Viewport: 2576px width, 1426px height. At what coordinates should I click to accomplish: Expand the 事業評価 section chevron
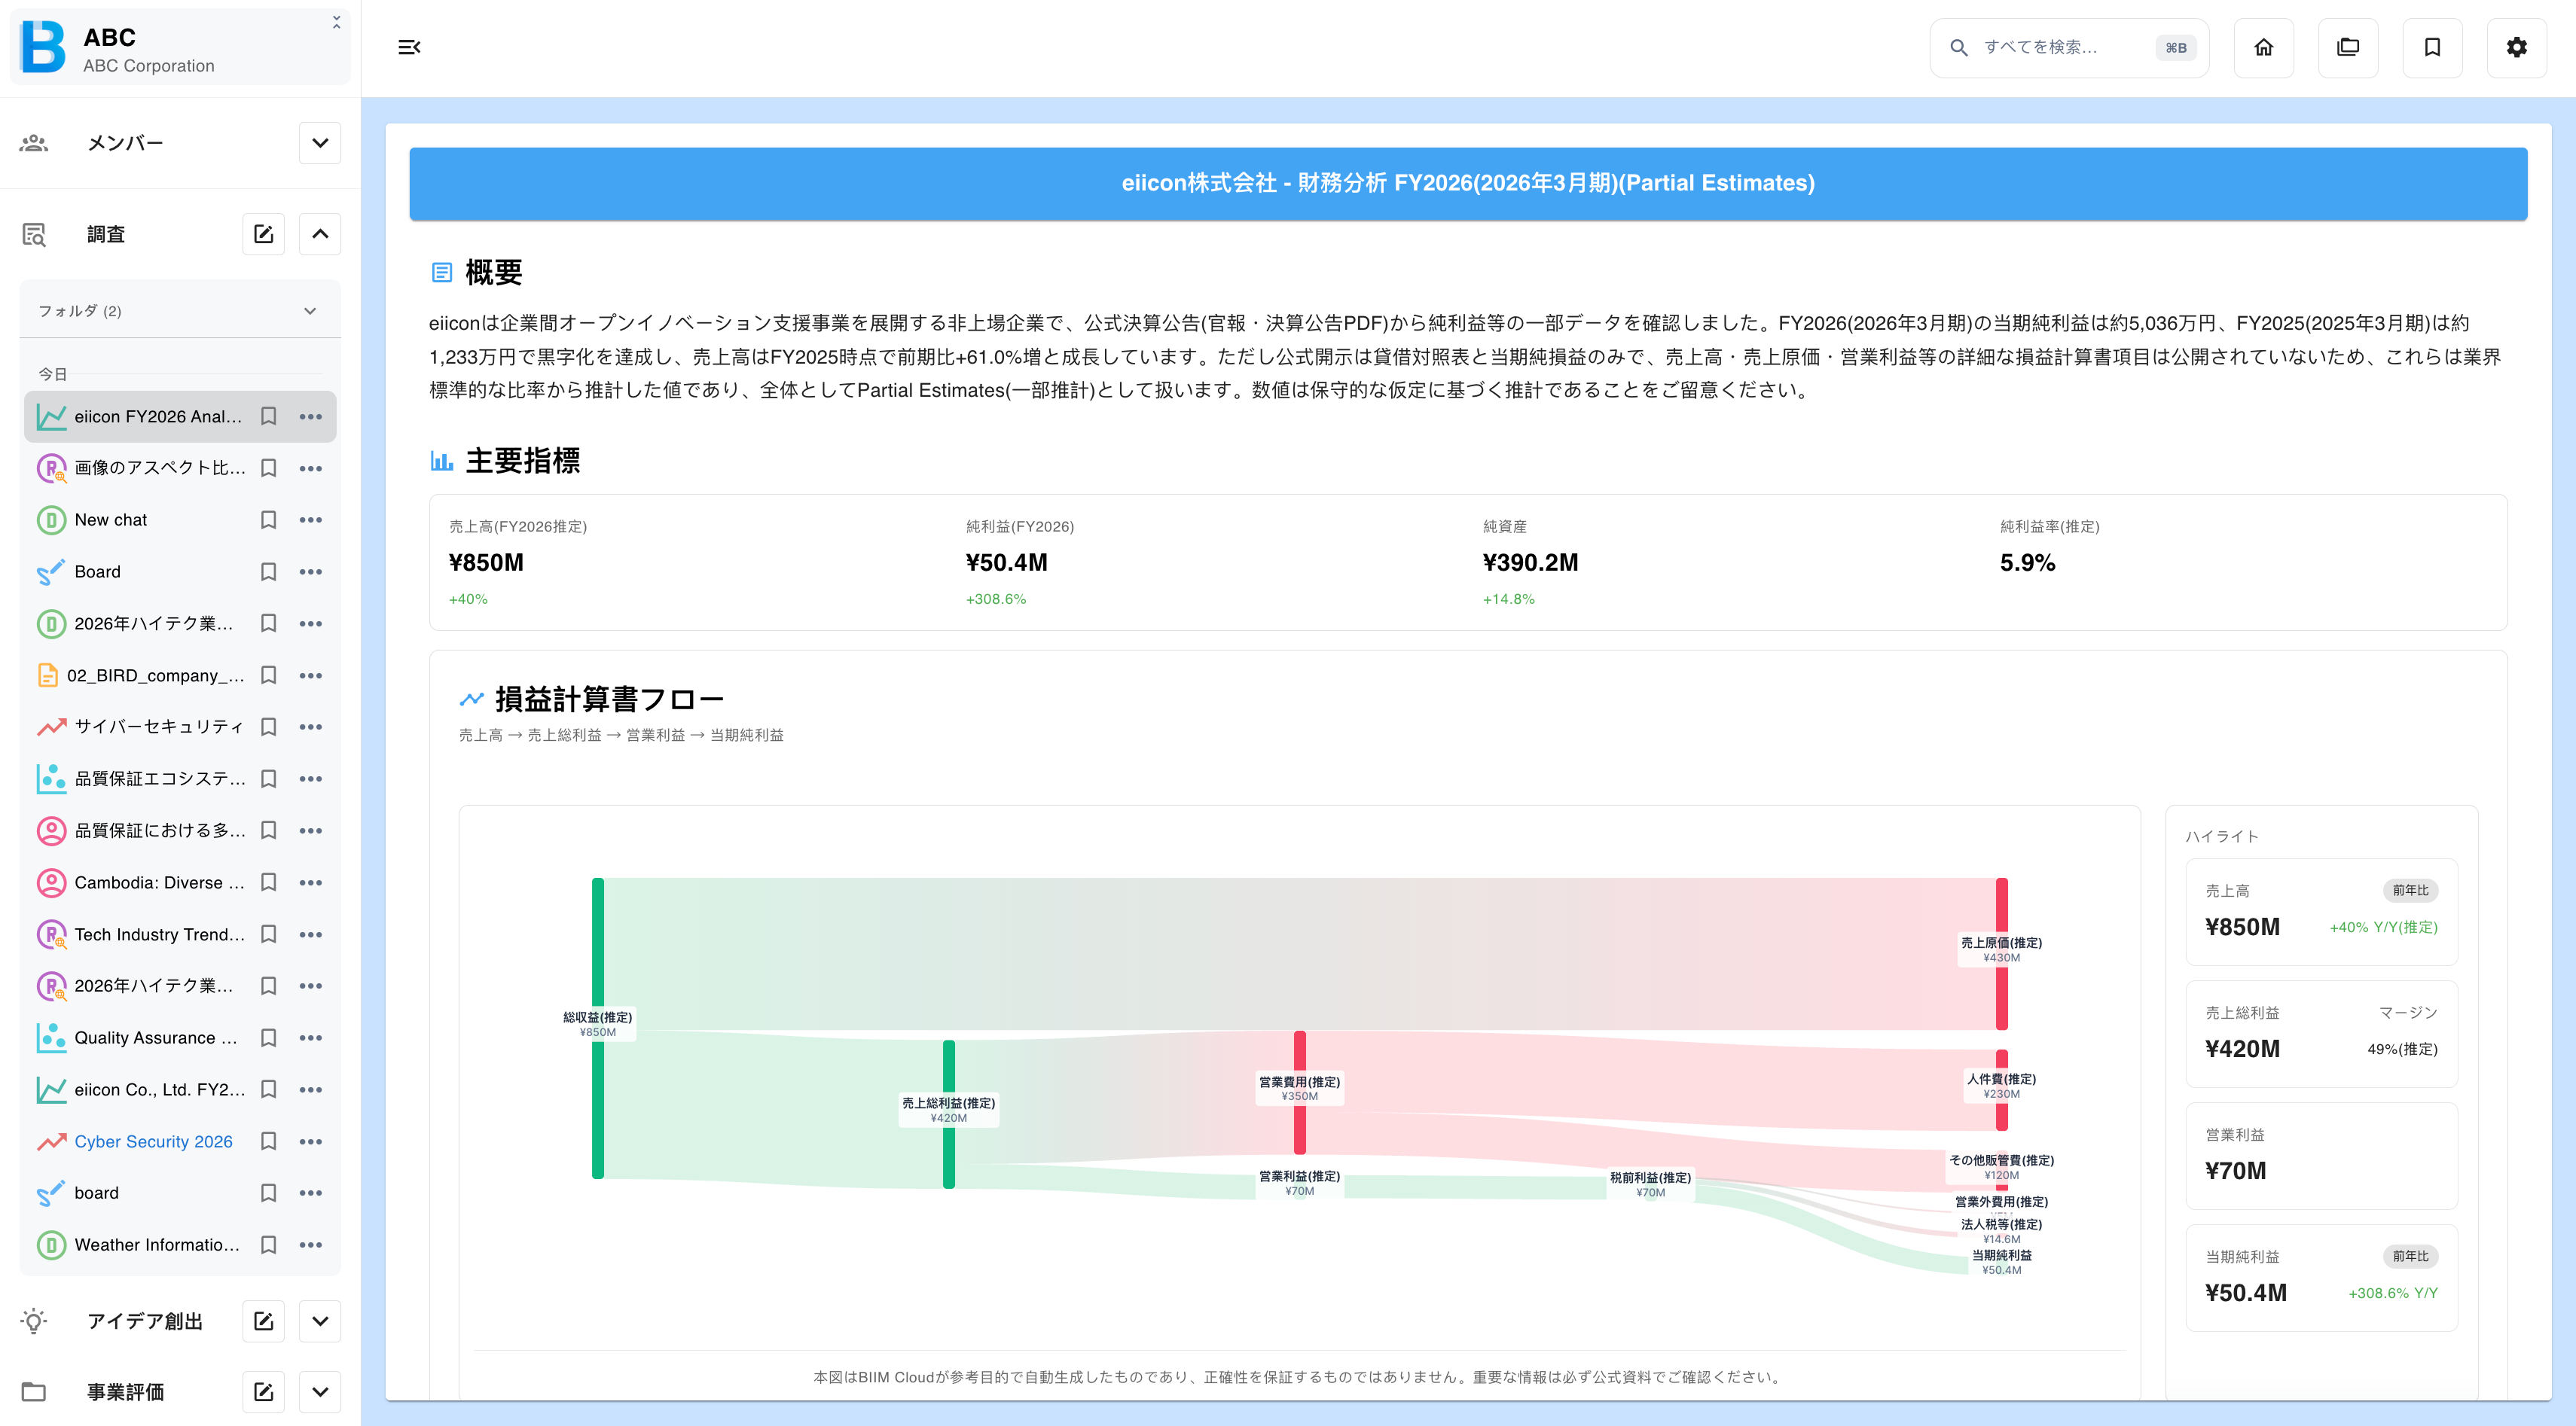(x=320, y=1391)
